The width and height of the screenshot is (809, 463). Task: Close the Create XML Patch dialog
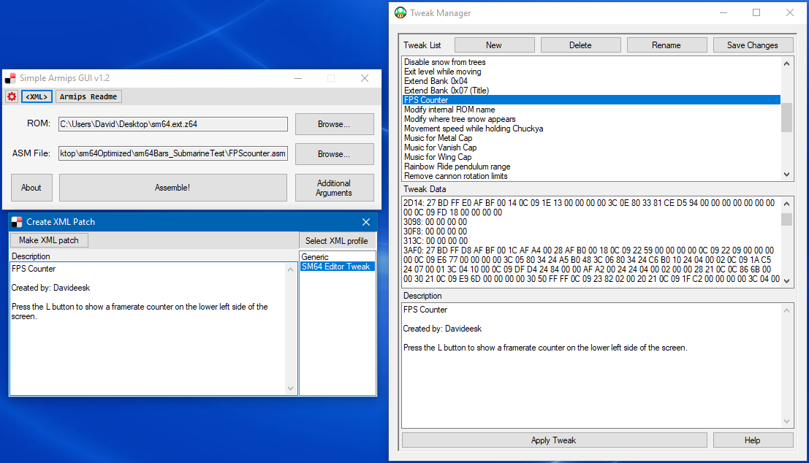[366, 222]
